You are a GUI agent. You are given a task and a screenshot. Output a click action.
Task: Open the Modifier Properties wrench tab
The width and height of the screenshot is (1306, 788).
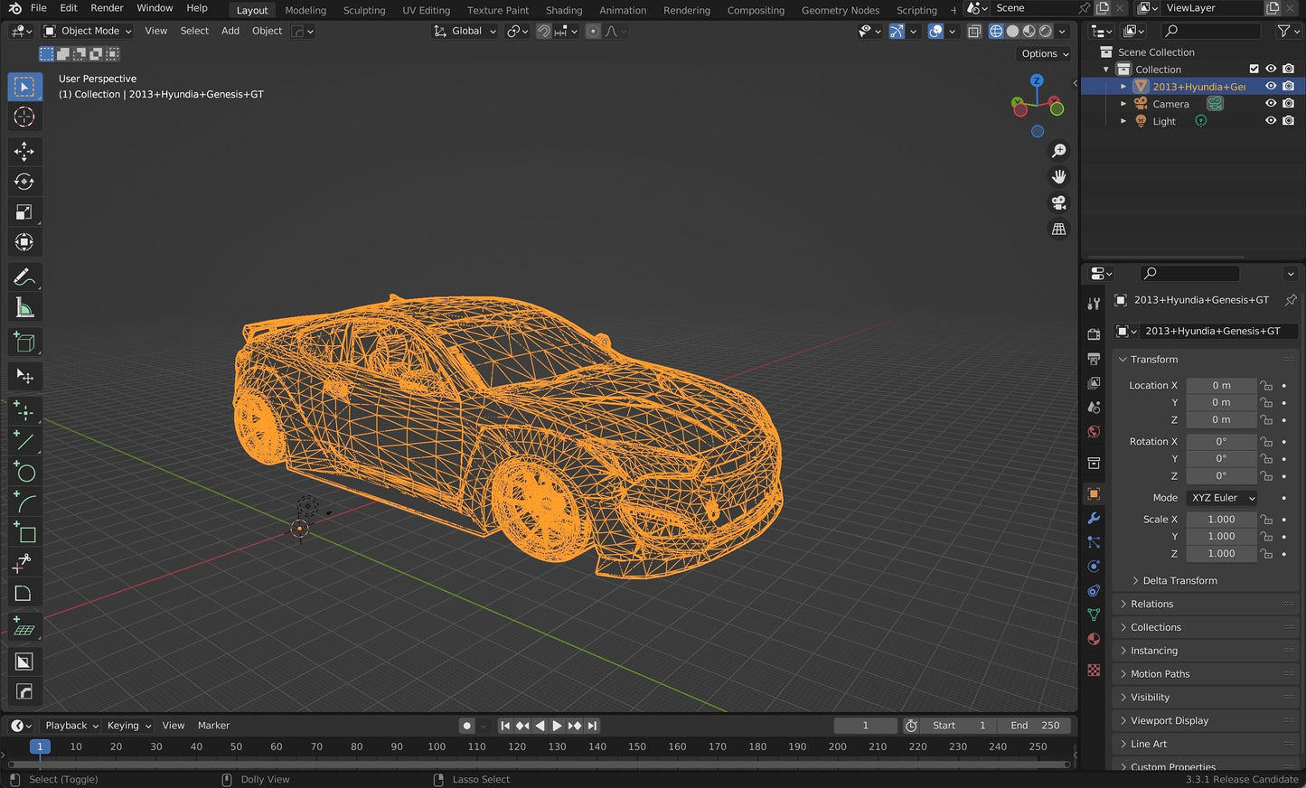(x=1094, y=518)
